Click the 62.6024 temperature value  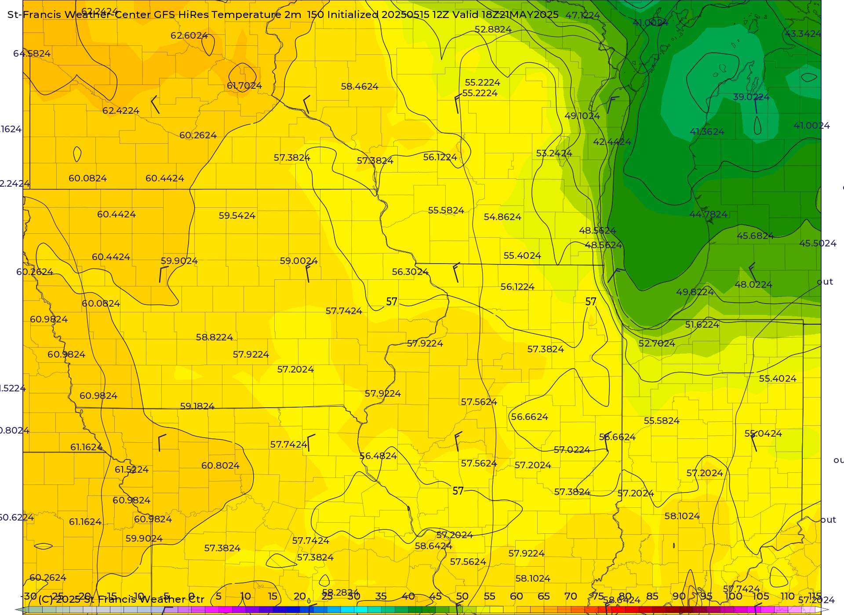coord(189,36)
